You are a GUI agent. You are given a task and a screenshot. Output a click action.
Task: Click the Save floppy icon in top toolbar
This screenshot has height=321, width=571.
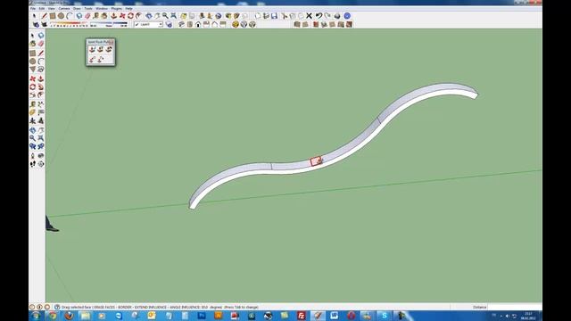tap(274, 16)
